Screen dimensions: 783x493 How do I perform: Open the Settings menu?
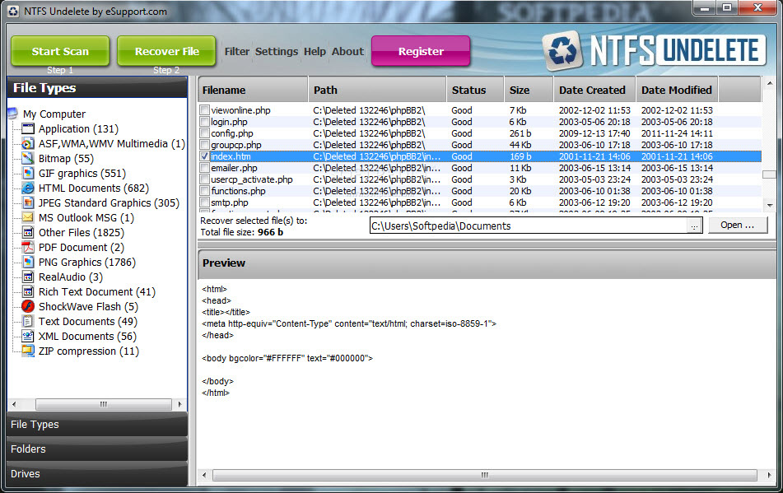click(x=277, y=51)
